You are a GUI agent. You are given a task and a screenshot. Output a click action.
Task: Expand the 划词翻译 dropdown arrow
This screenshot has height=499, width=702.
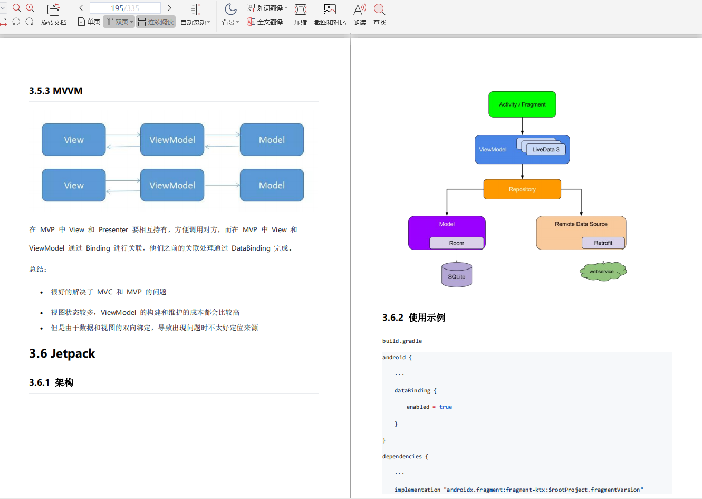tap(286, 8)
